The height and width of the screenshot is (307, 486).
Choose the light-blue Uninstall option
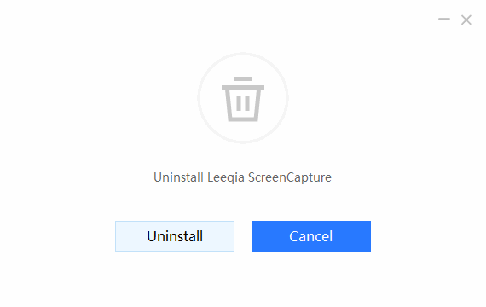[175, 236]
